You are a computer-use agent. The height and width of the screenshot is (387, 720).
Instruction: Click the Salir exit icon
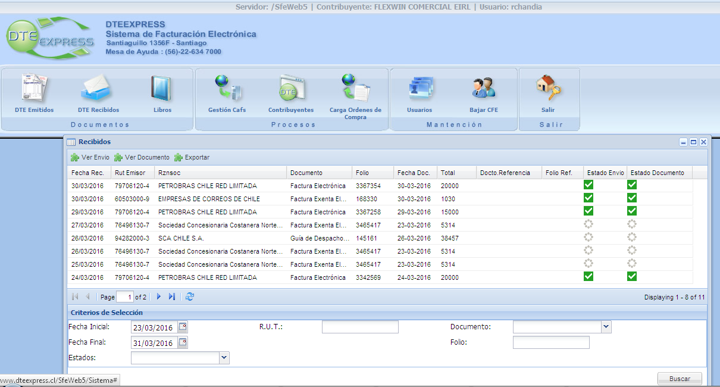coord(548,89)
